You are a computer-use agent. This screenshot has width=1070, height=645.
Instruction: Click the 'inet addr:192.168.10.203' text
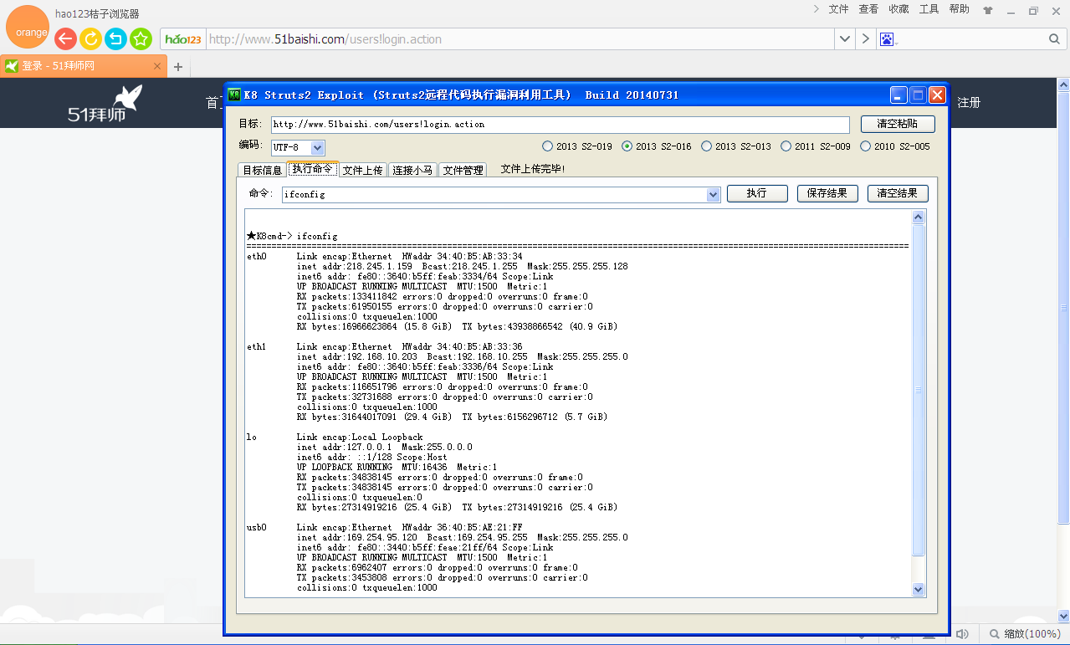click(357, 356)
